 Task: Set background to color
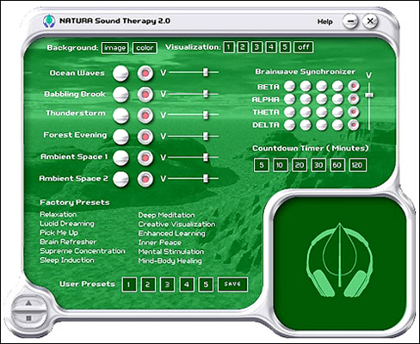click(x=145, y=48)
